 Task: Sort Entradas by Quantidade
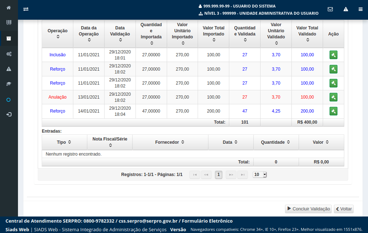(288, 142)
